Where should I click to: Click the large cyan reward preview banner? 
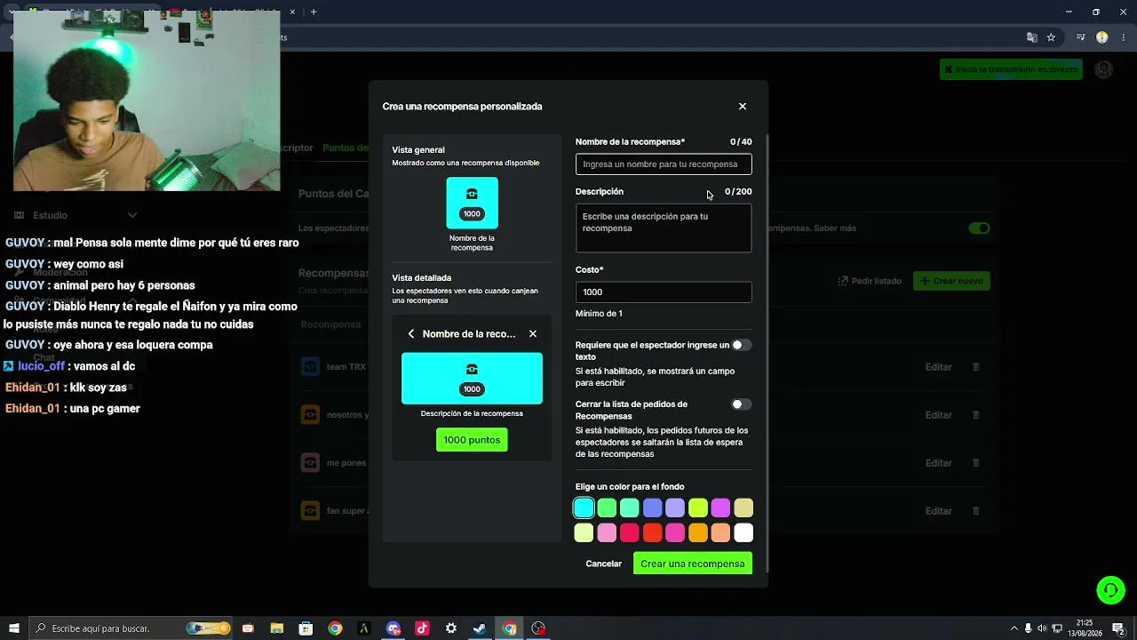coord(472,379)
